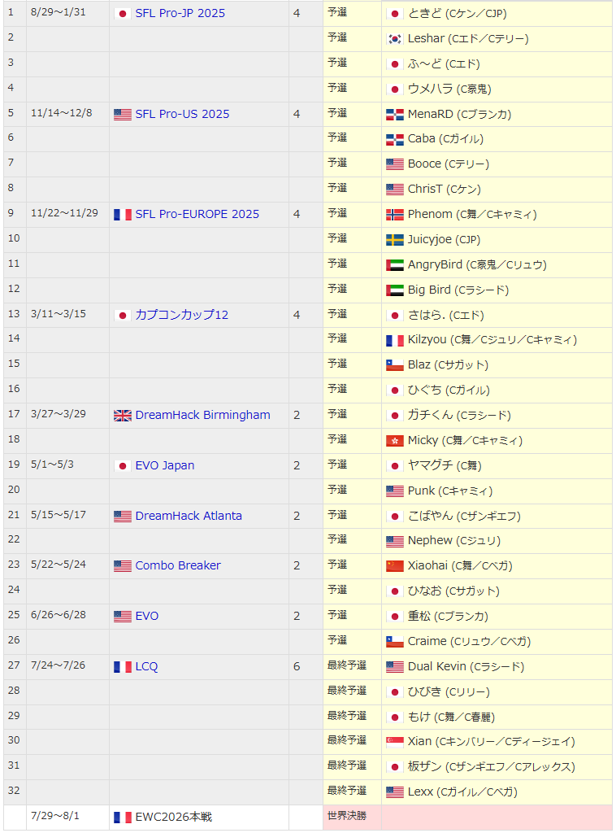Image resolution: width=616 pixels, height=833 pixels.
Task: Click Dominican flag next to Caba
Action: pyautogui.click(x=395, y=140)
